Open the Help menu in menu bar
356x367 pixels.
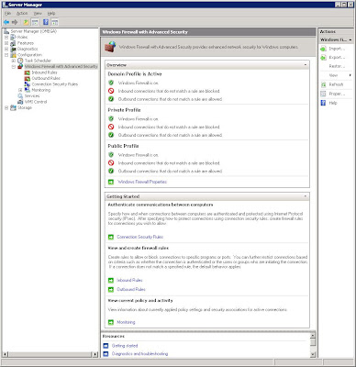coord(51,13)
